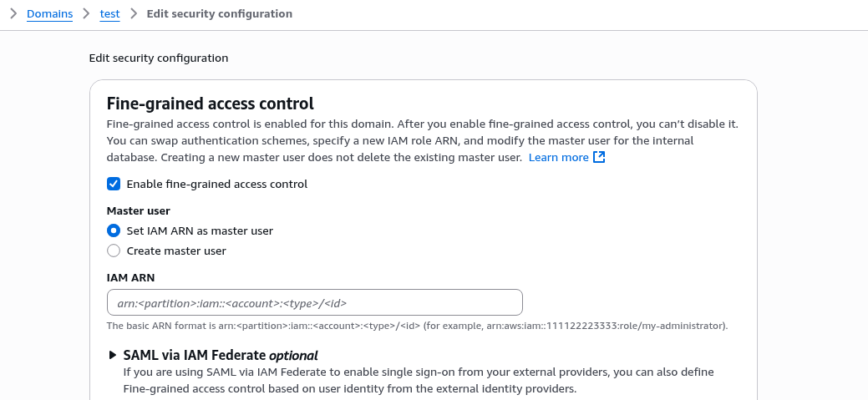Click the Fine-grained access control section heading
This screenshot has width=868, height=400.
[x=211, y=104]
